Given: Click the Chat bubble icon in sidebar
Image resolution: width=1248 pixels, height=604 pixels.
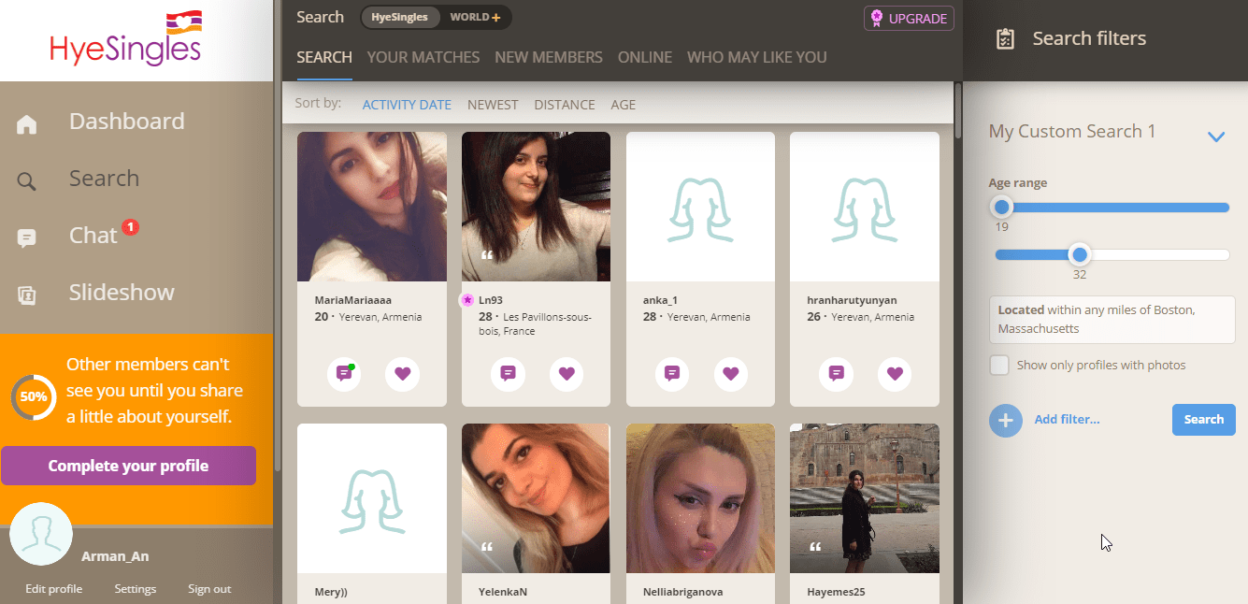Looking at the screenshot, I should click(x=26, y=238).
